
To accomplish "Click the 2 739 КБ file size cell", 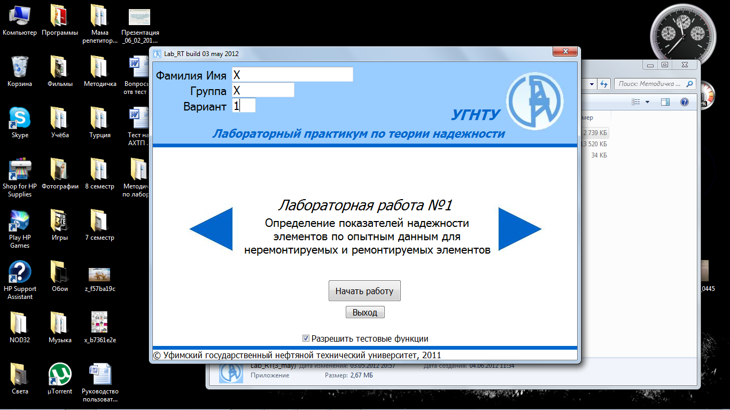I will pyautogui.click(x=594, y=133).
